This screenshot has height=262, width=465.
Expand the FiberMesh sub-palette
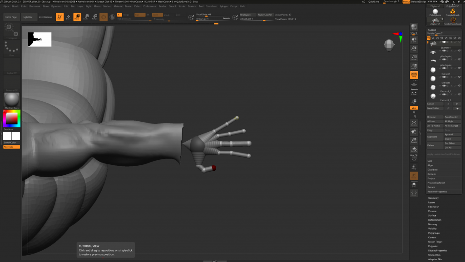(x=434, y=207)
